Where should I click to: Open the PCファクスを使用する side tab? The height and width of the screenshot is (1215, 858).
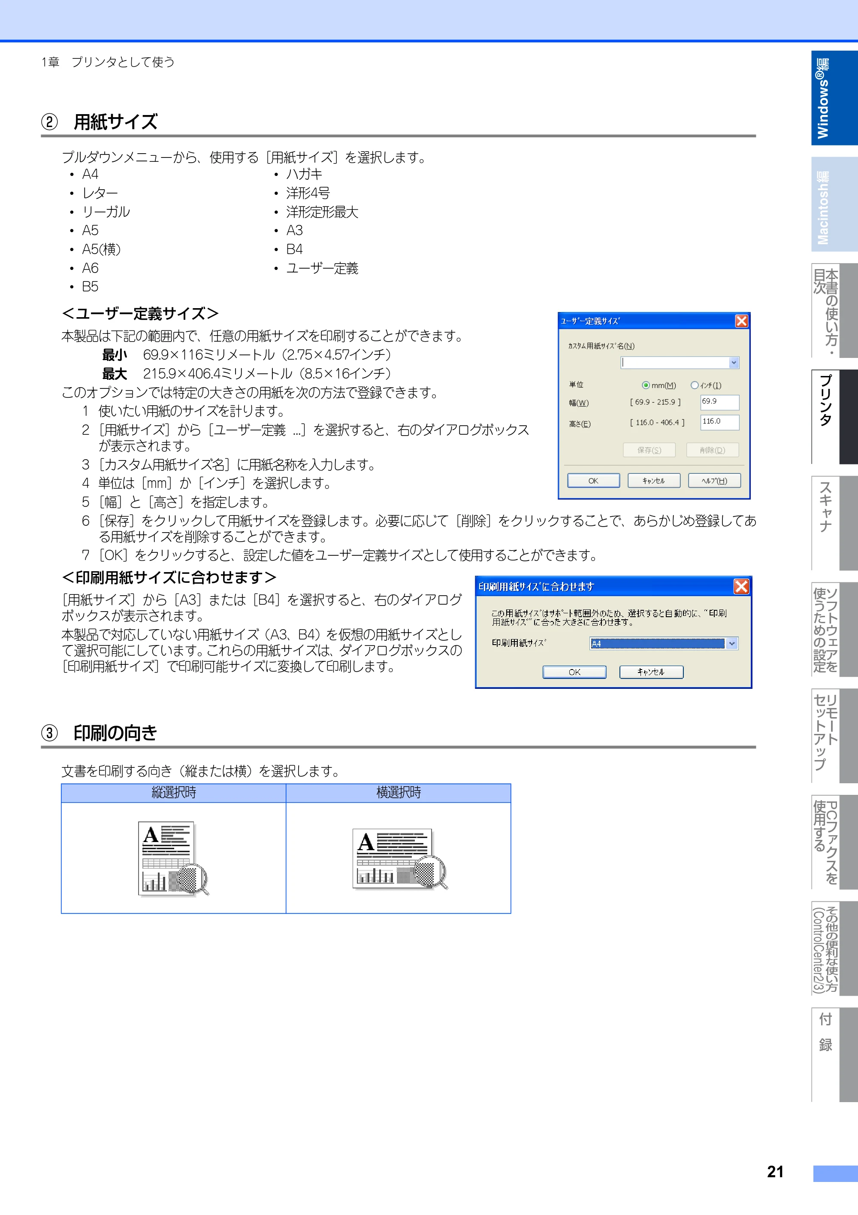tap(834, 842)
